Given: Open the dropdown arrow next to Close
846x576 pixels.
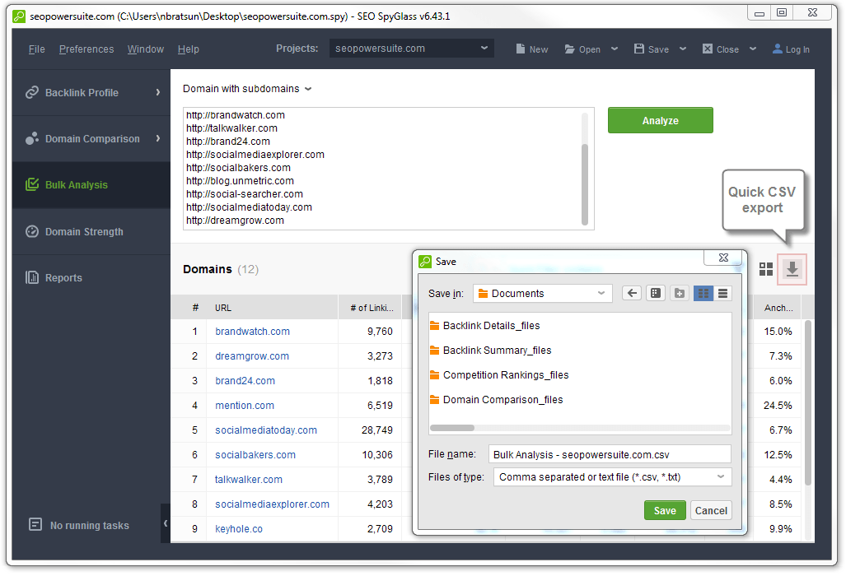Looking at the screenshot, I should [753, 49].
